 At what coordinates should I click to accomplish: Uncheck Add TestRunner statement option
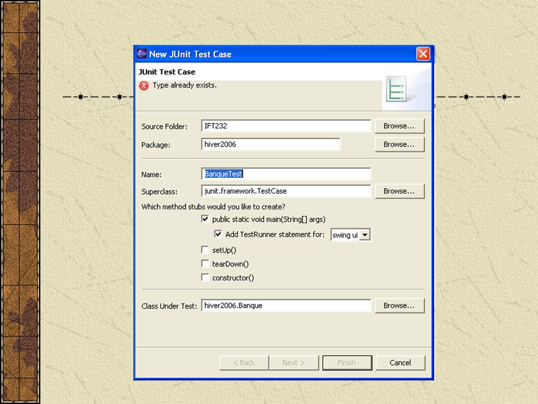(x=218, y=235)
